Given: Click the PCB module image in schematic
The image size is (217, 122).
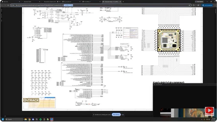Looking at the screenshot, I should [169, 40].
